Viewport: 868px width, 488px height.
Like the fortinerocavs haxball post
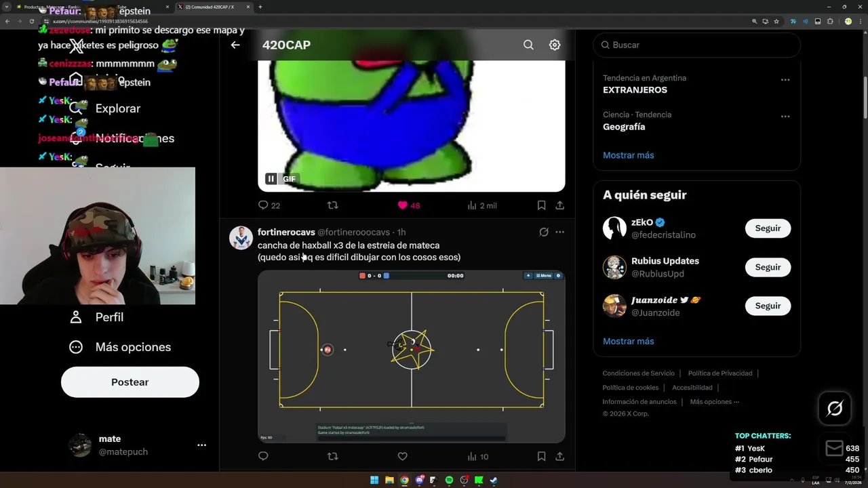point(402,457)
